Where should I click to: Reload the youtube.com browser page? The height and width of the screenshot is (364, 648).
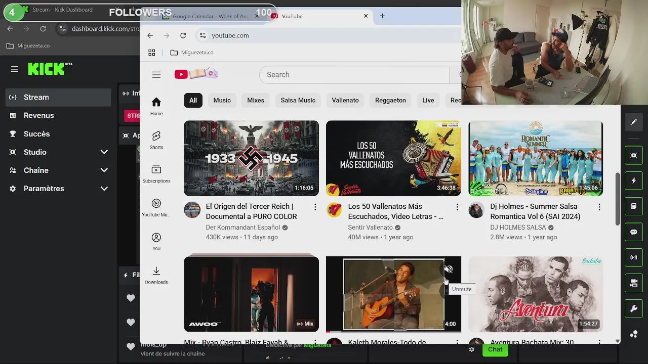(x=183, y=35)
